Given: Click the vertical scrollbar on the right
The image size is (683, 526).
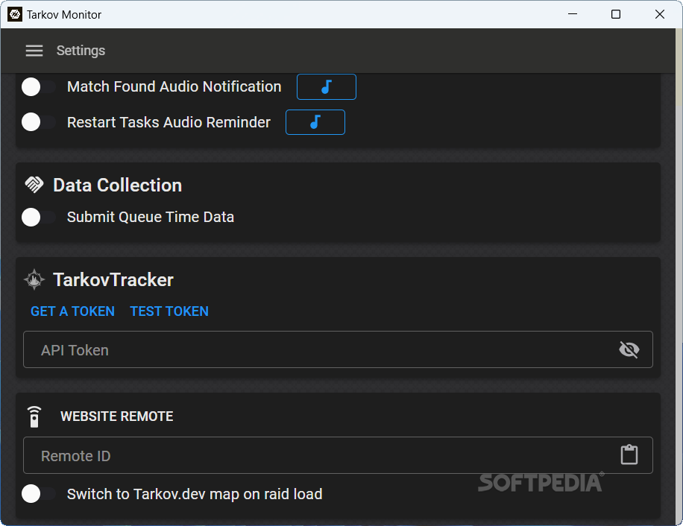Looking at the screenshot, I should (x=679, y=276).
